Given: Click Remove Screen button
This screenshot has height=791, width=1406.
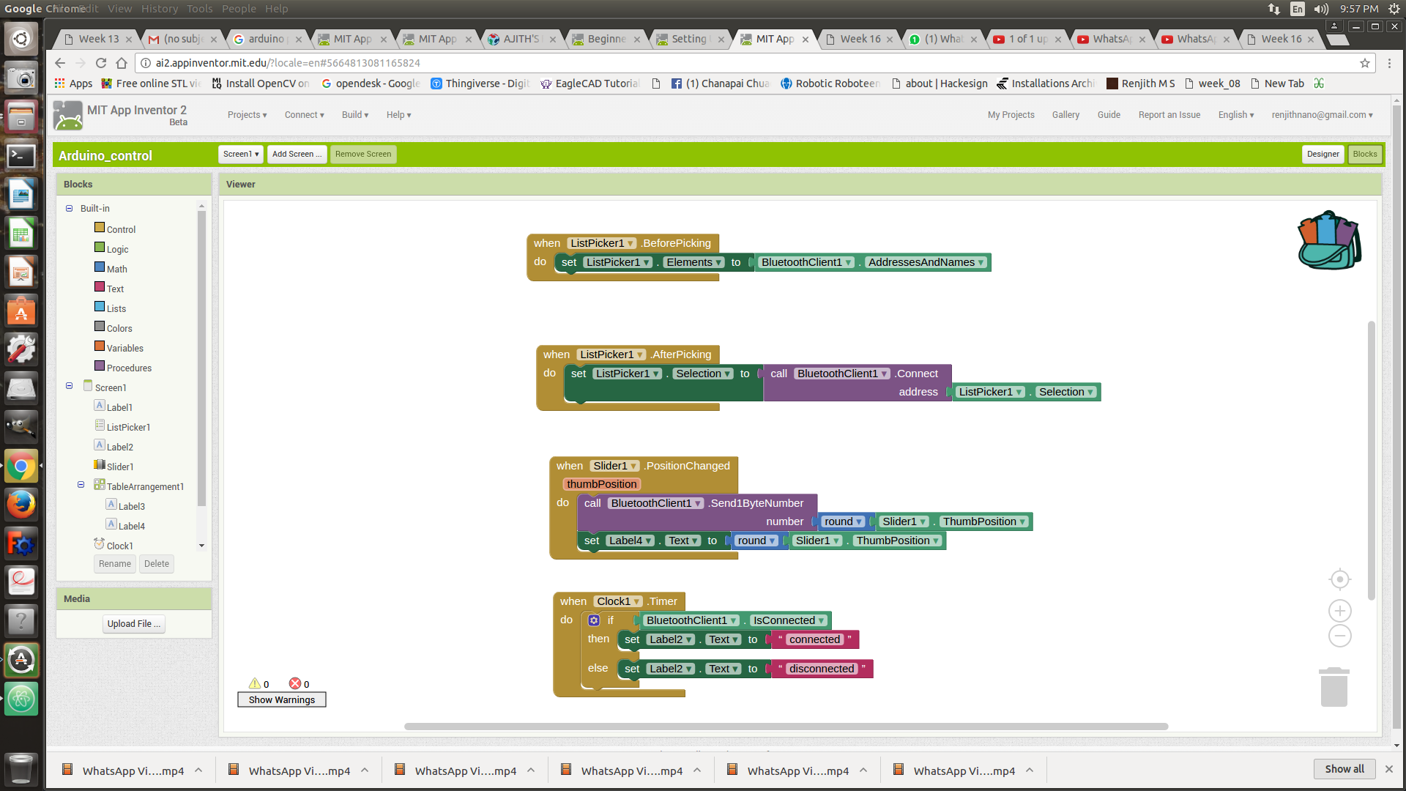Looking at the screenshot, I should tap(363, 154).
